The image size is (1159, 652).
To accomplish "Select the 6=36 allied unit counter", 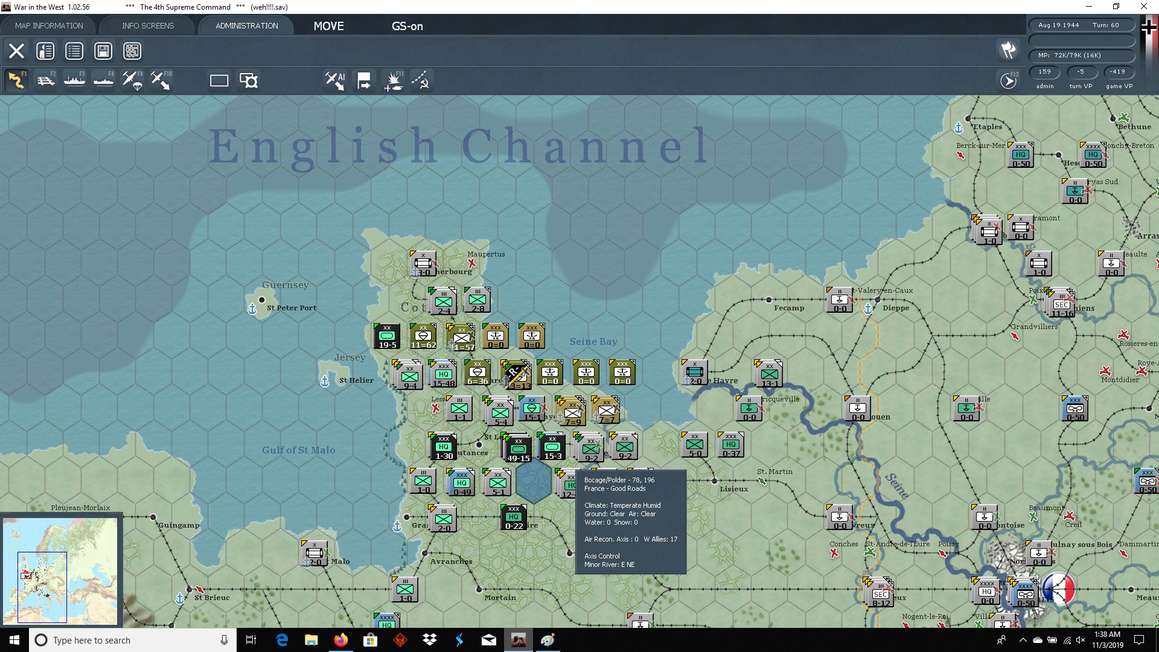I will (x=477, y=372).
